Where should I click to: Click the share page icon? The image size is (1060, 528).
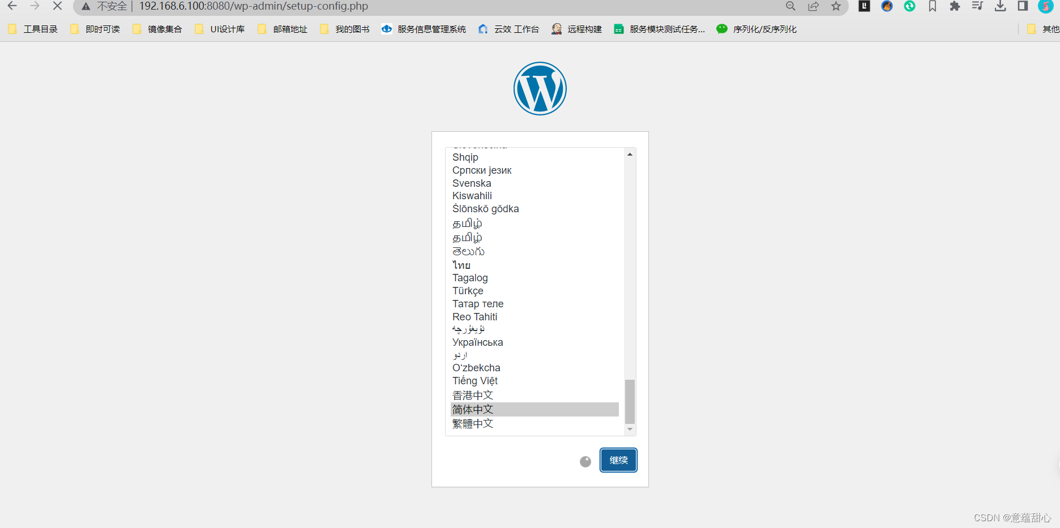click(813, 6)
